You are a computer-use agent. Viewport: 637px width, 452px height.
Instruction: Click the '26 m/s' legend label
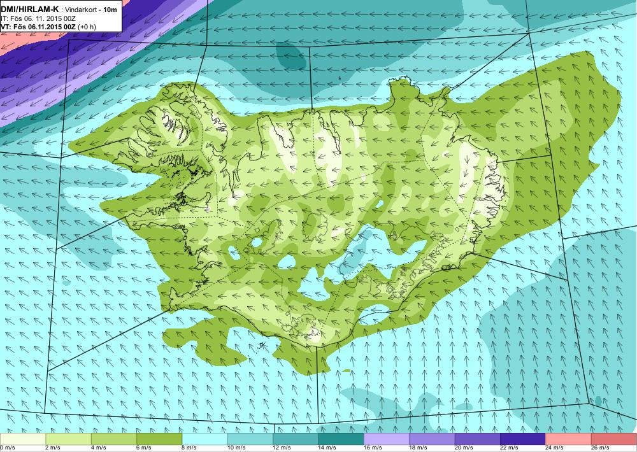click(600, 448)
